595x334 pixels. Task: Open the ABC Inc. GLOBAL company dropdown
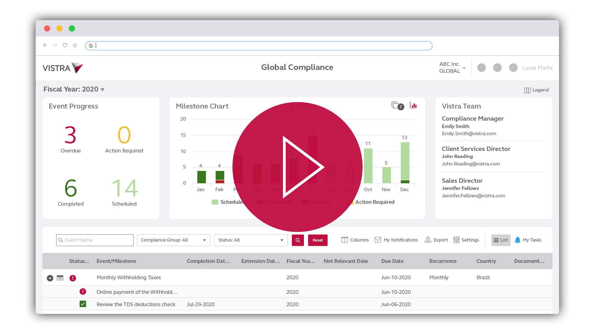(452, 67)
